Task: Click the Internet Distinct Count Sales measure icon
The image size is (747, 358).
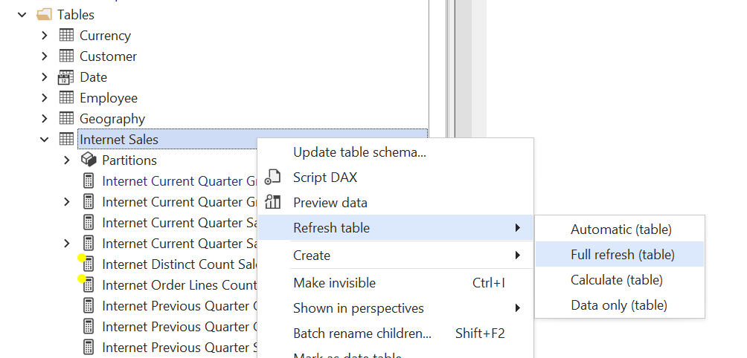Action: click(89, 264)
